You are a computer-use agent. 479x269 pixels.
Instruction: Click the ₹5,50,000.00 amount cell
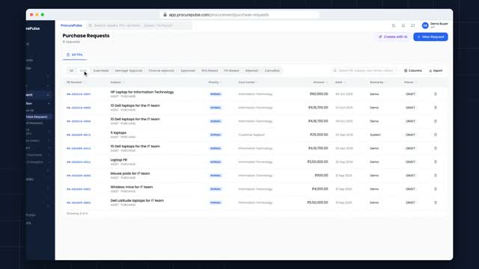pos(317,202)
